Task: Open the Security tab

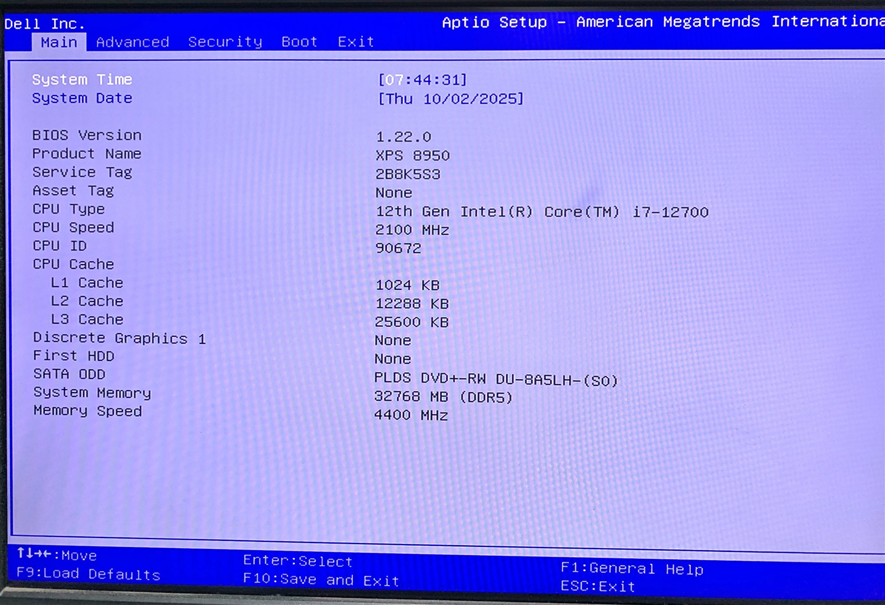Action: (225, 42)
